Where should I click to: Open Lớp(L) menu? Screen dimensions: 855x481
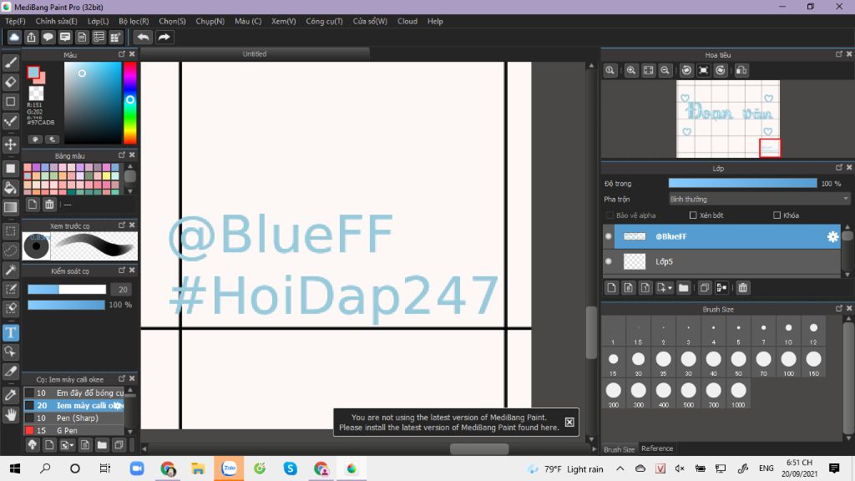pyautogui.click(x=99, y=21)
